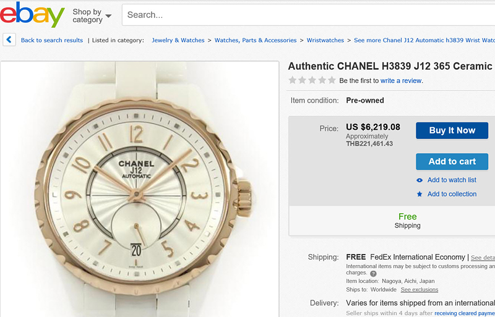Click the star icon for collection
This screenshot has height=317, width=495.
pyautogui.click(x=420, y=194)
